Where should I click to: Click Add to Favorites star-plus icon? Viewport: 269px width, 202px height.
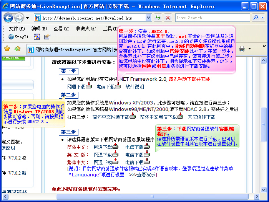(17, 49)
